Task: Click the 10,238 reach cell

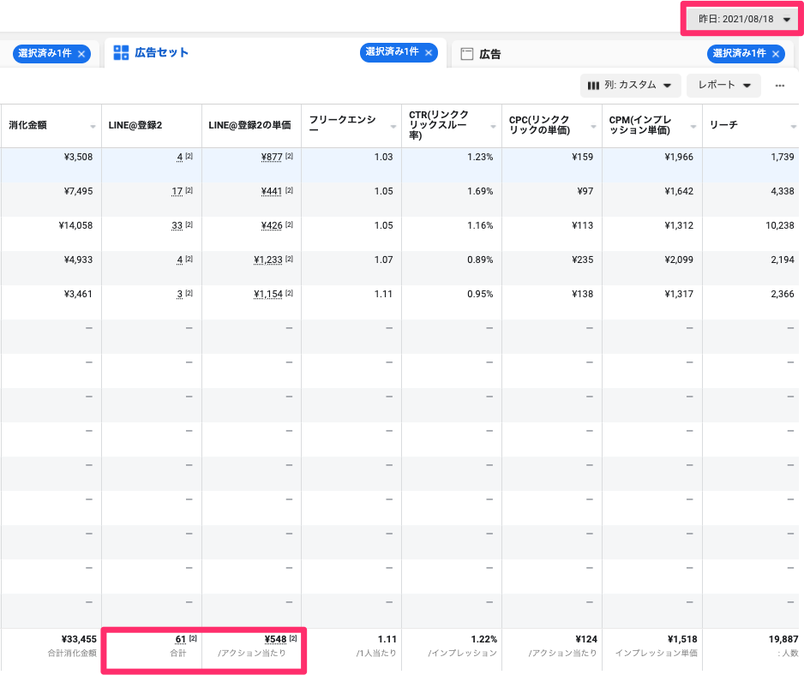Action: coord(780,225)
